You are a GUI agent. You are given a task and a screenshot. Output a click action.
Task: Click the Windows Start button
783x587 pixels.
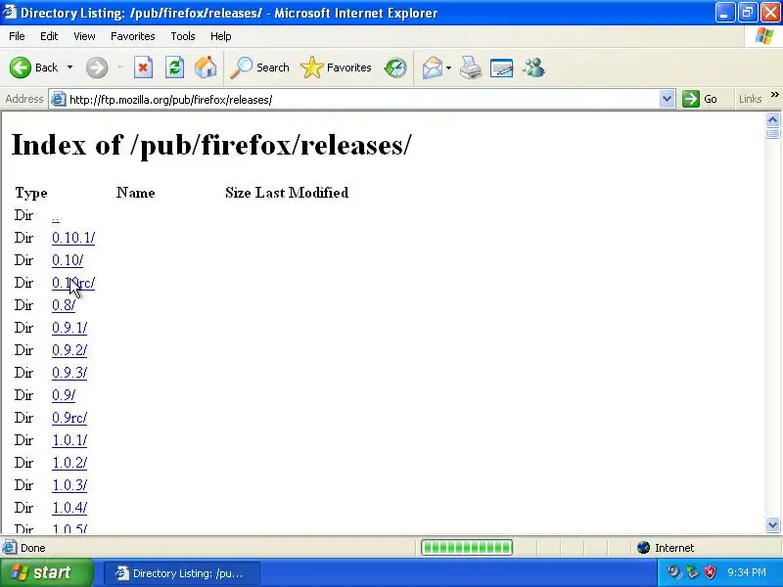(46, 572)
